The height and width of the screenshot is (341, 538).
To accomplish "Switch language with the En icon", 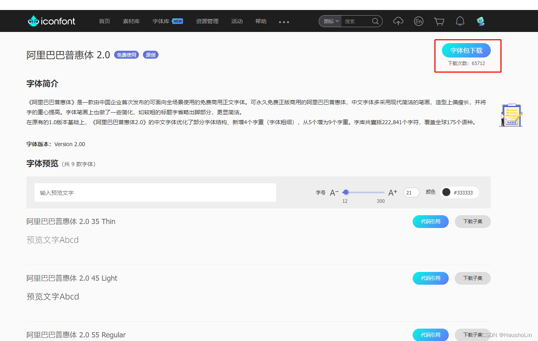I will (419, 21).
